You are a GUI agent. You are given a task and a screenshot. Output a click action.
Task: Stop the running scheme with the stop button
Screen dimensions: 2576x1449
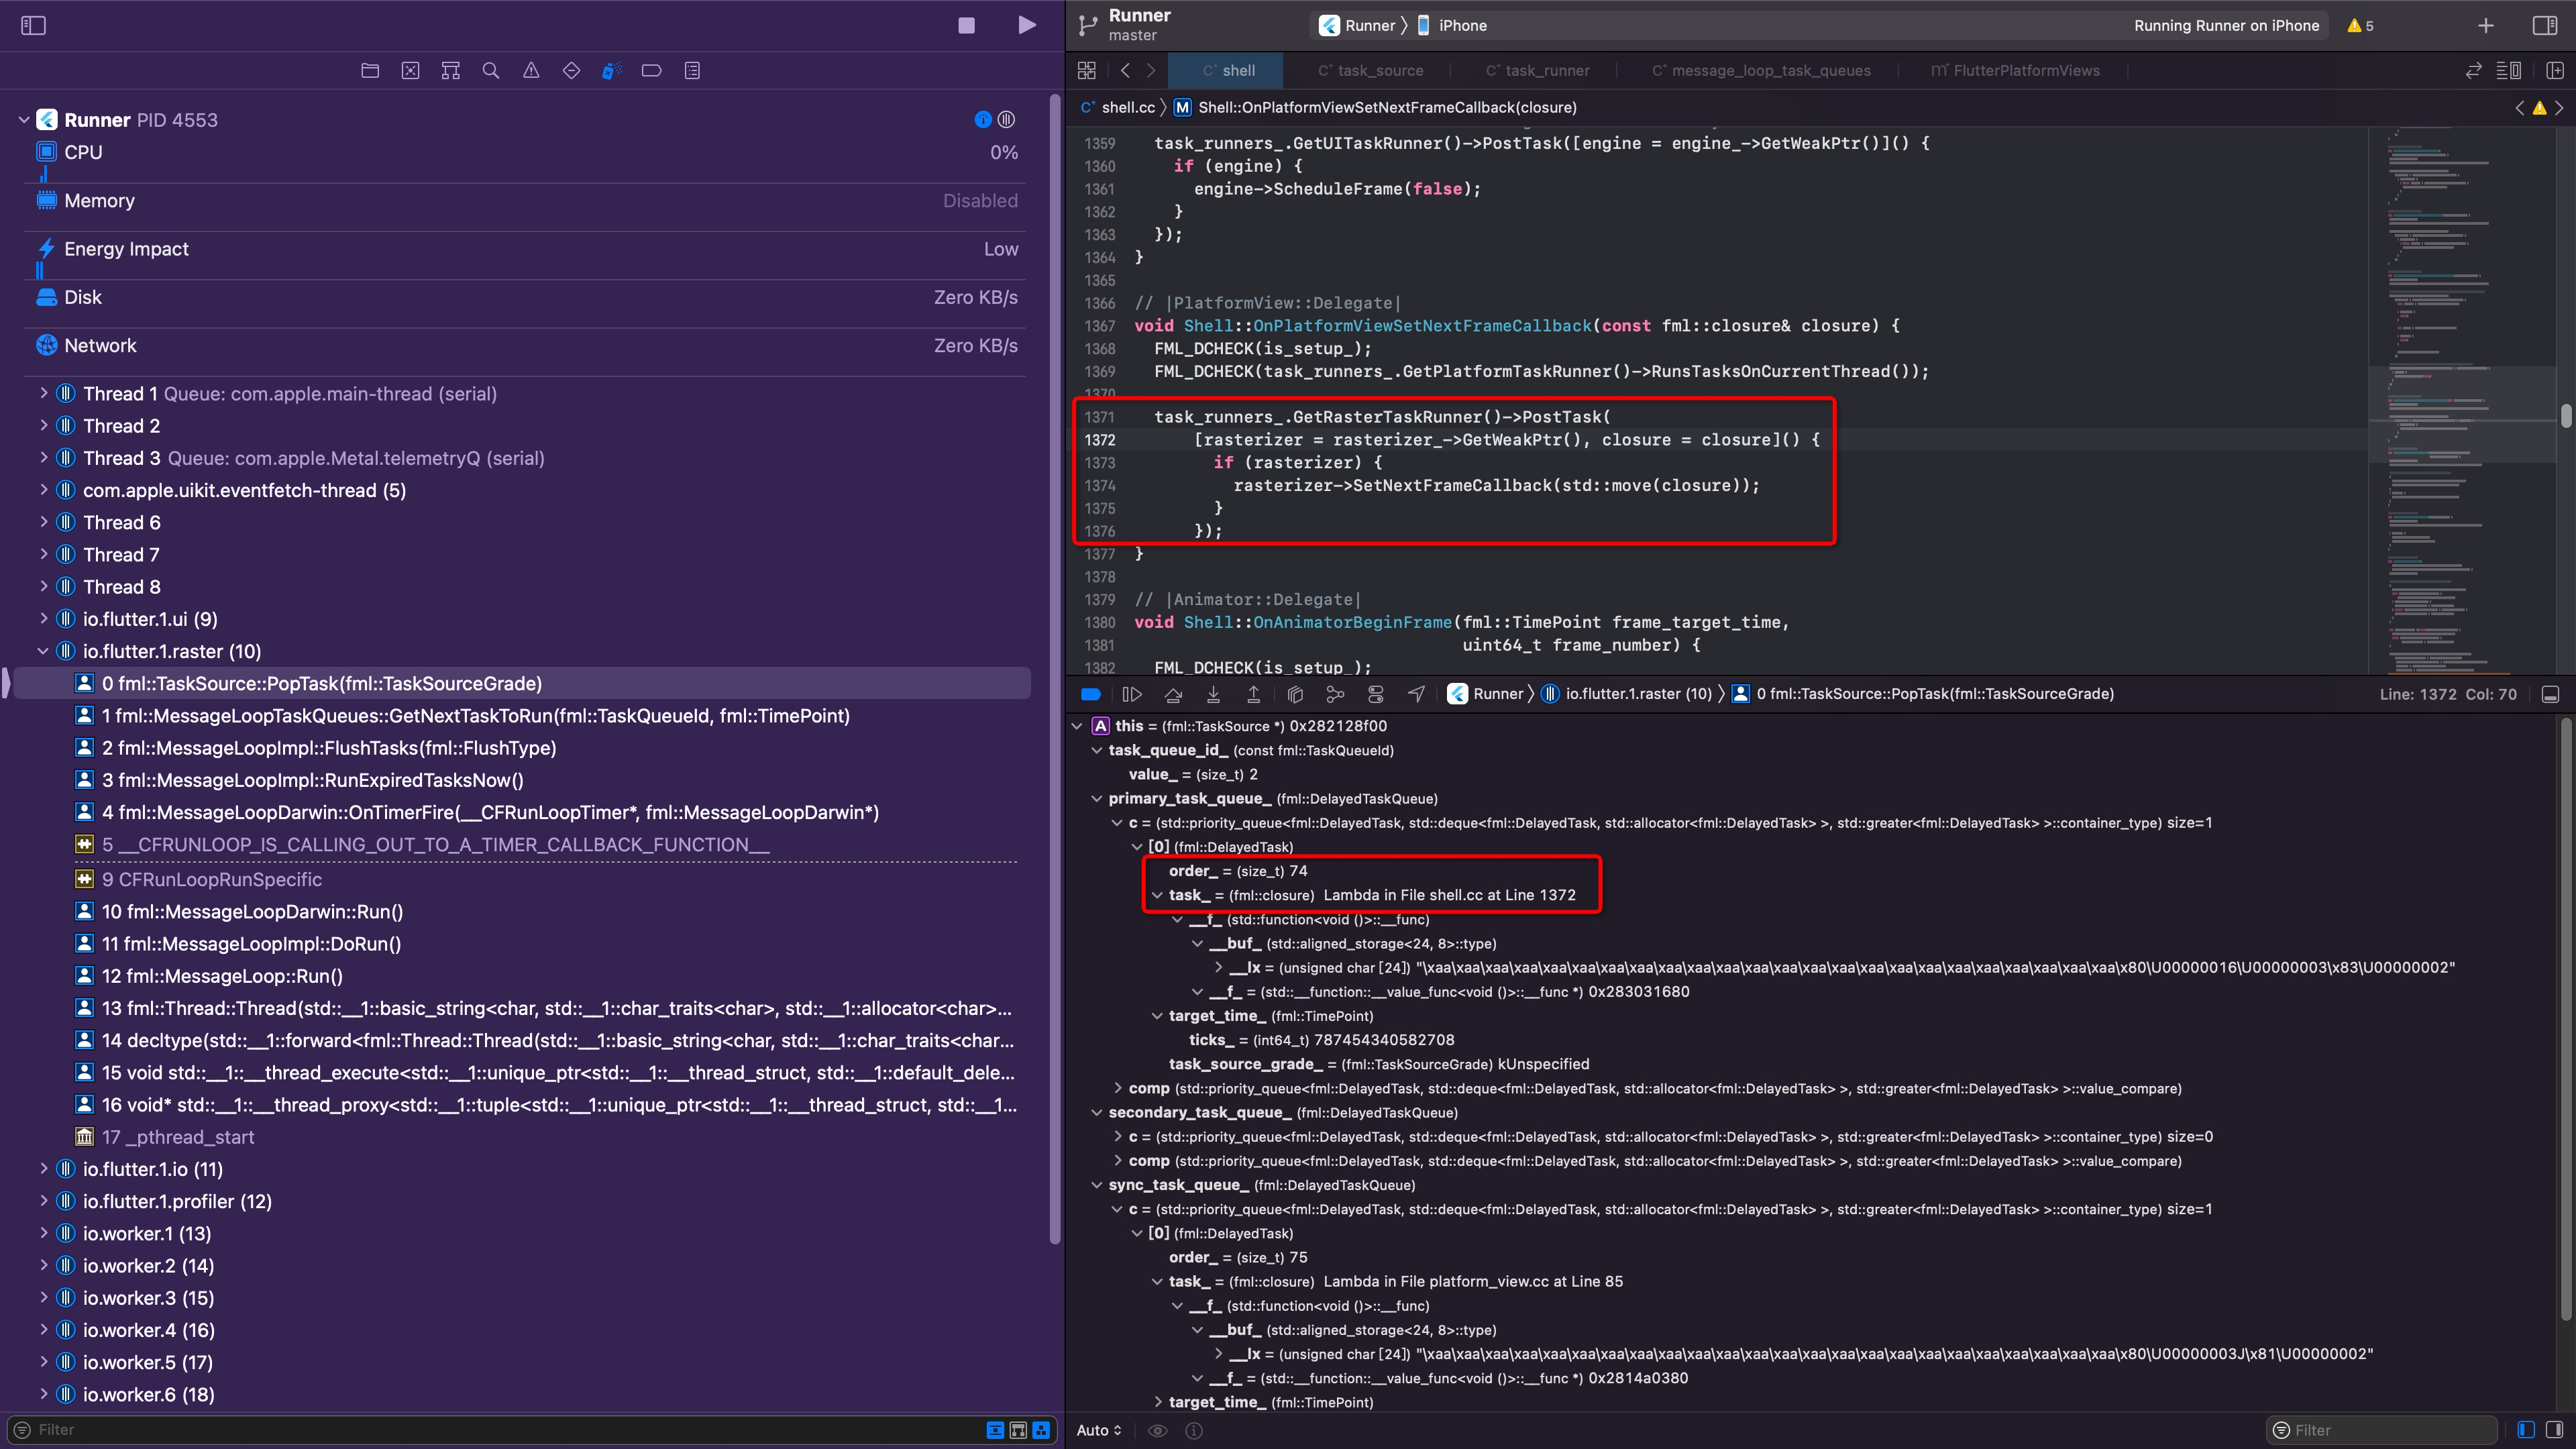point(966,25)
